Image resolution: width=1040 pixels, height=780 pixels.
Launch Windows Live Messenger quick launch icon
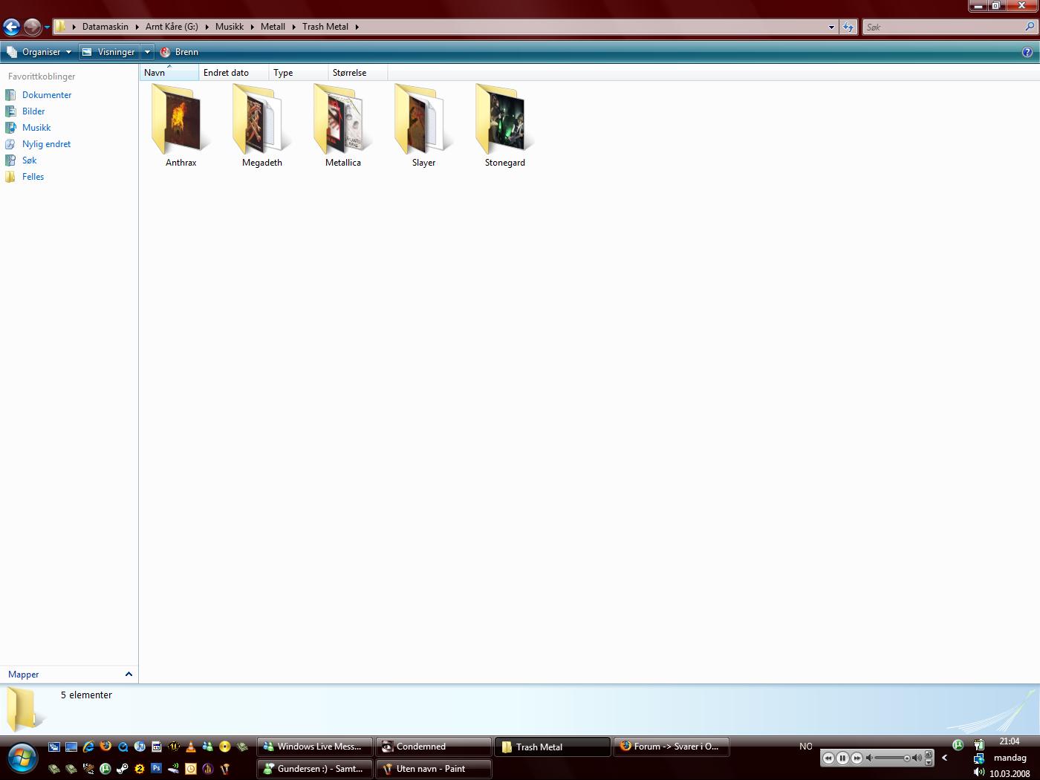(208, 747)
